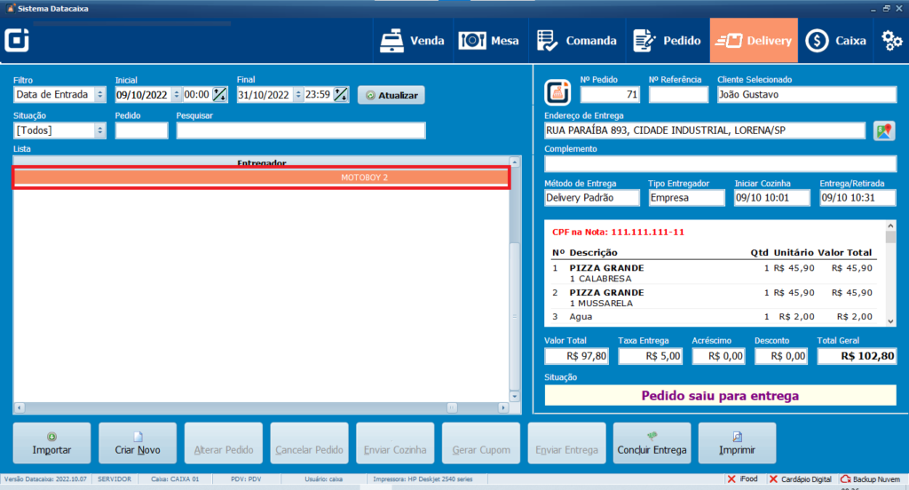Image resolution: width=909 pixels, height=490 pixels.
Task: Open calendar picker for Final date
Action: [x=341, y=94]
